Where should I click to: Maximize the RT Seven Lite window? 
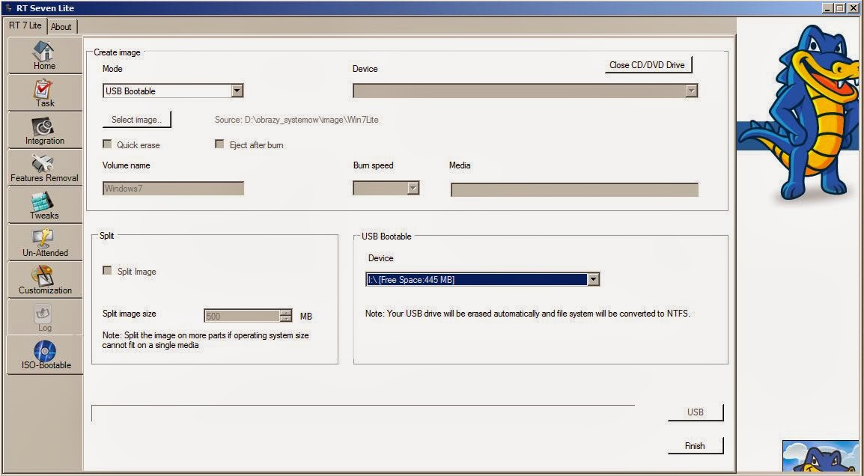(x=839, y=8)
